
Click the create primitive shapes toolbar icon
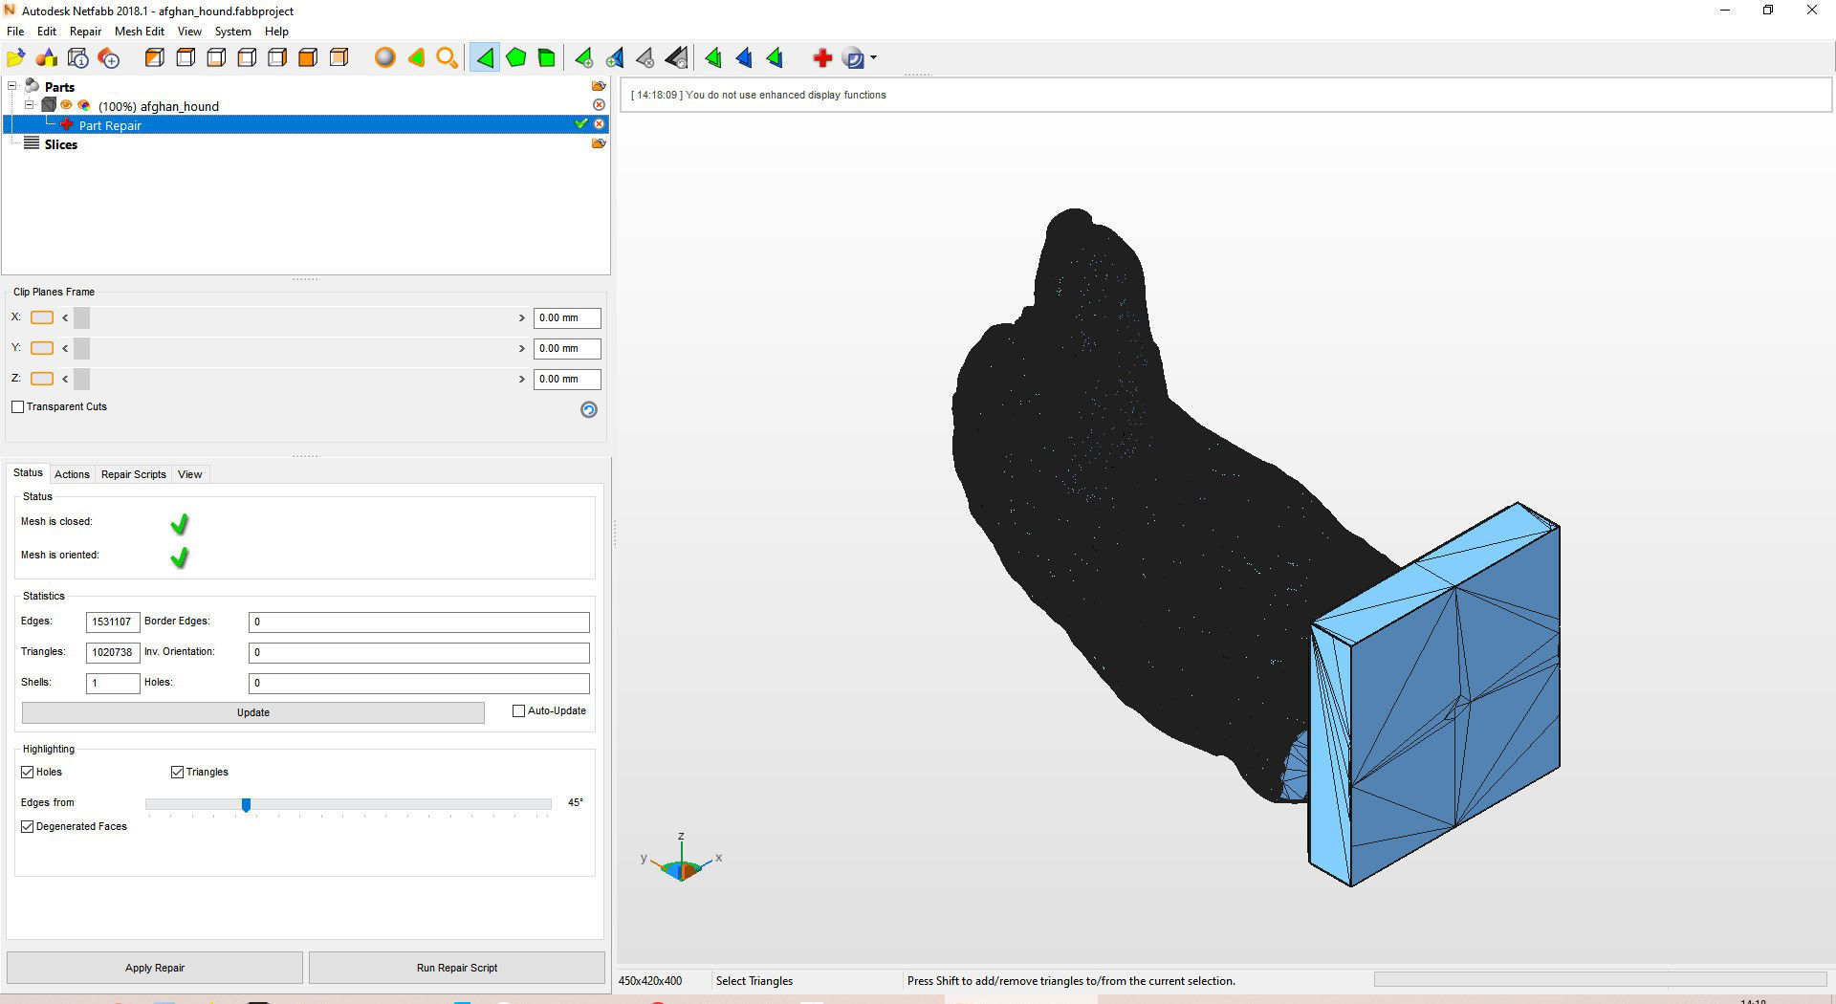tap(47, 58)
